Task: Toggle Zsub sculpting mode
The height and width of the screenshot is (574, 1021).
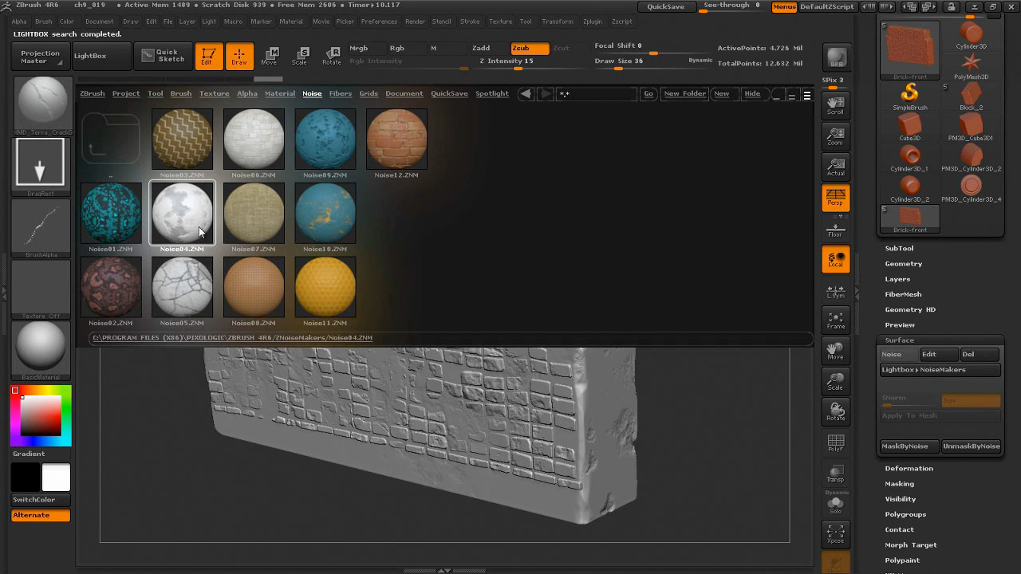Action: [530, 48]
